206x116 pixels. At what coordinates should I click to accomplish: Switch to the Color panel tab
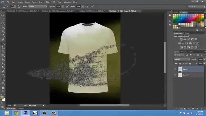point(176,13)
